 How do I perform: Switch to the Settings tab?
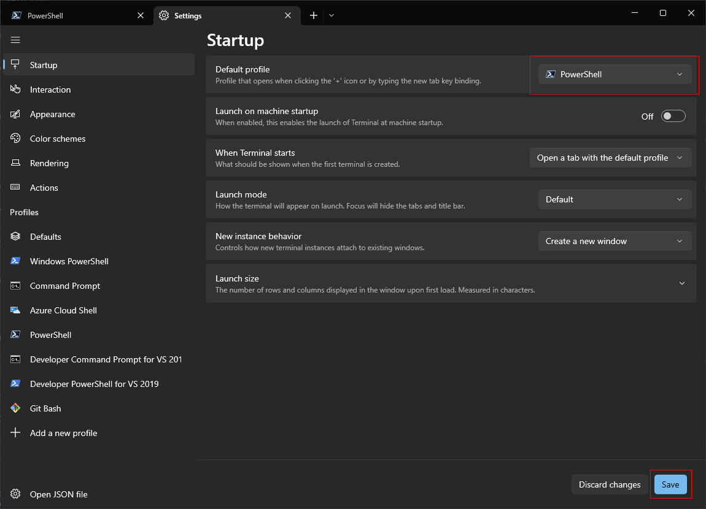point(227,15)
